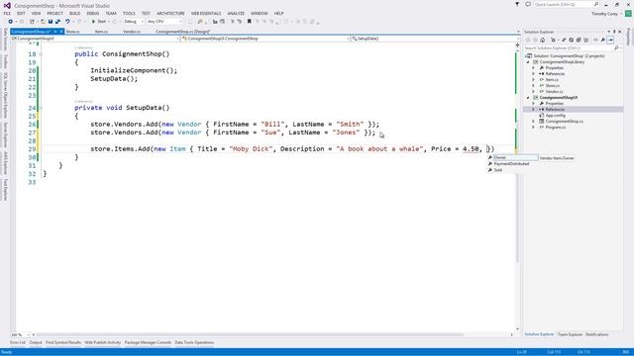Click the comment selection toolbar icon
Viewport: 634px width, 356px height.
[x=232, y=22]
